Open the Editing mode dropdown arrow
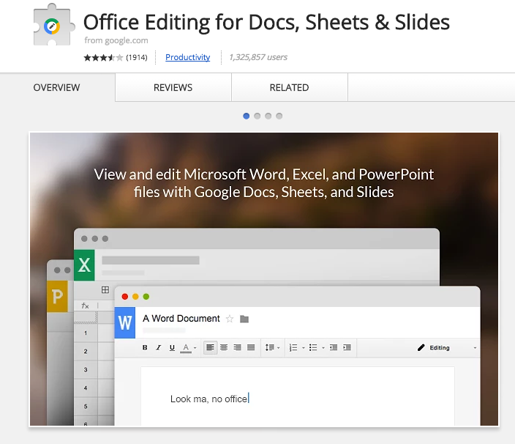 pos(475,348)
